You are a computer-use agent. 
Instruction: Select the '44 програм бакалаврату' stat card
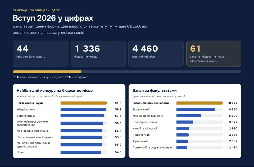pyautogui.click(x=40, y=54)
